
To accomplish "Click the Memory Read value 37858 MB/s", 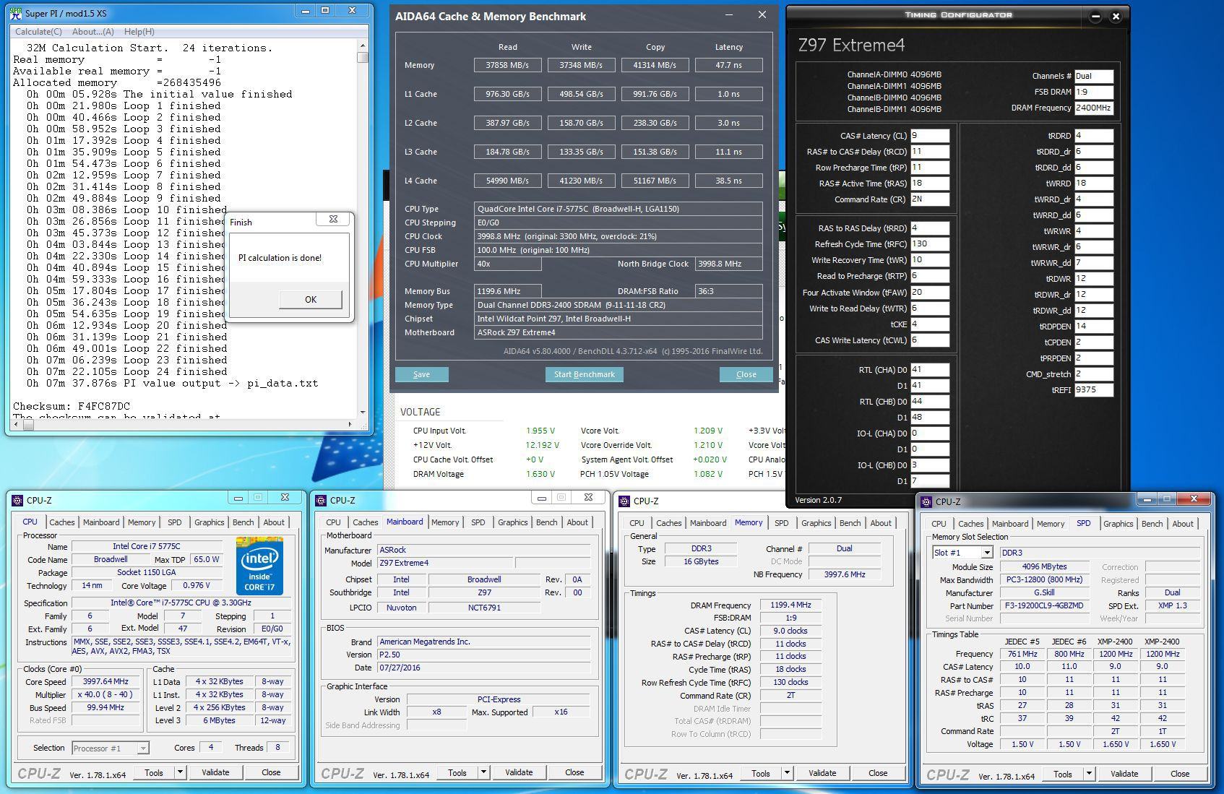I will pos(507,65).
